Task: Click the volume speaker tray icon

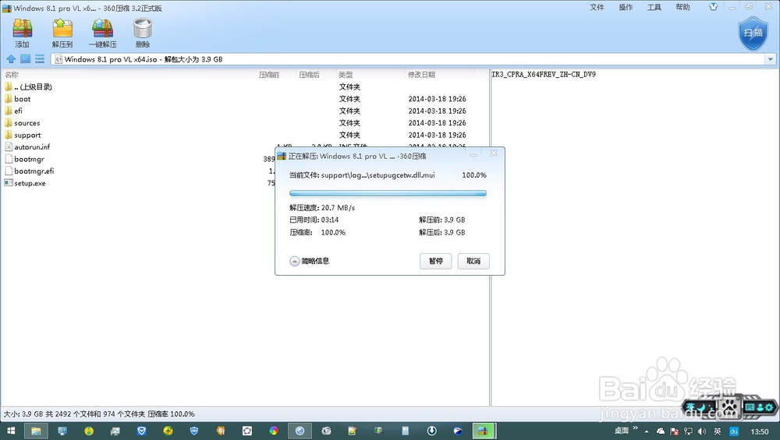Action: (702, 431)
